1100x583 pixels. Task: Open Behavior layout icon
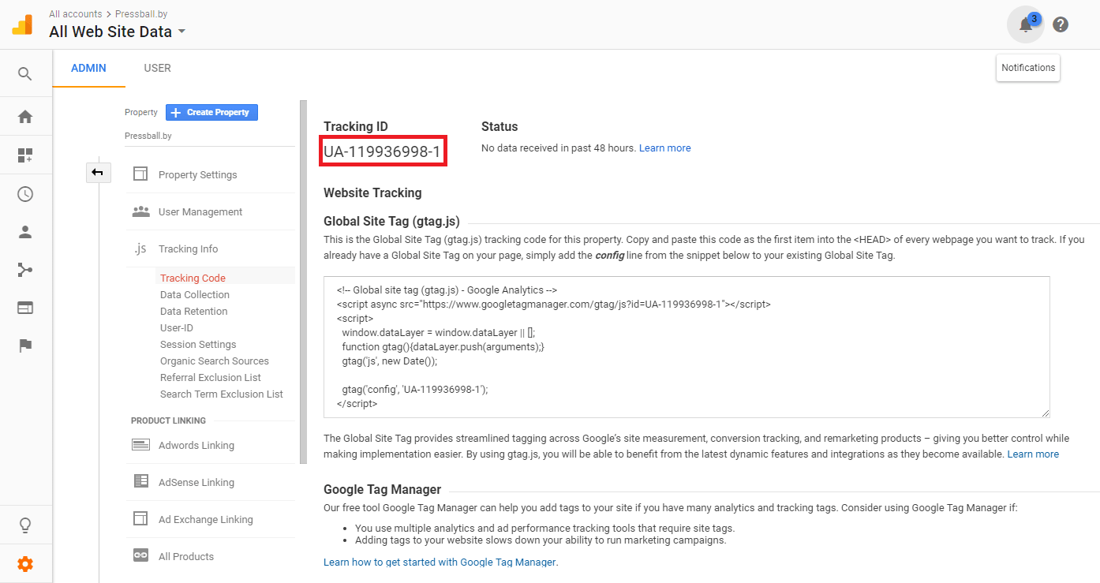25,308
